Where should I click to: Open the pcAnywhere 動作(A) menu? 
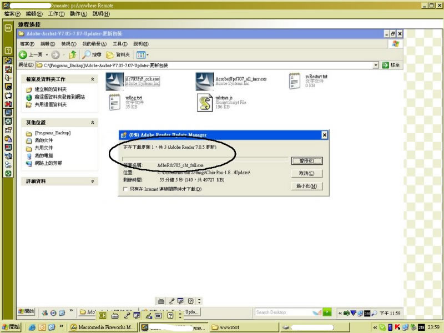78,13
